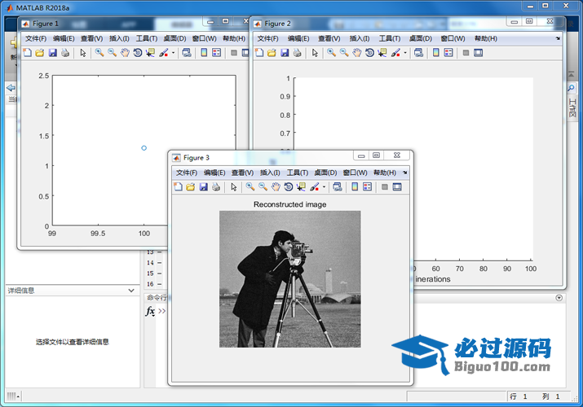This screenshot has width=583, height=407.
Task: Save figure icon in Figure 2 toolbar
Action: click(285, 53)
